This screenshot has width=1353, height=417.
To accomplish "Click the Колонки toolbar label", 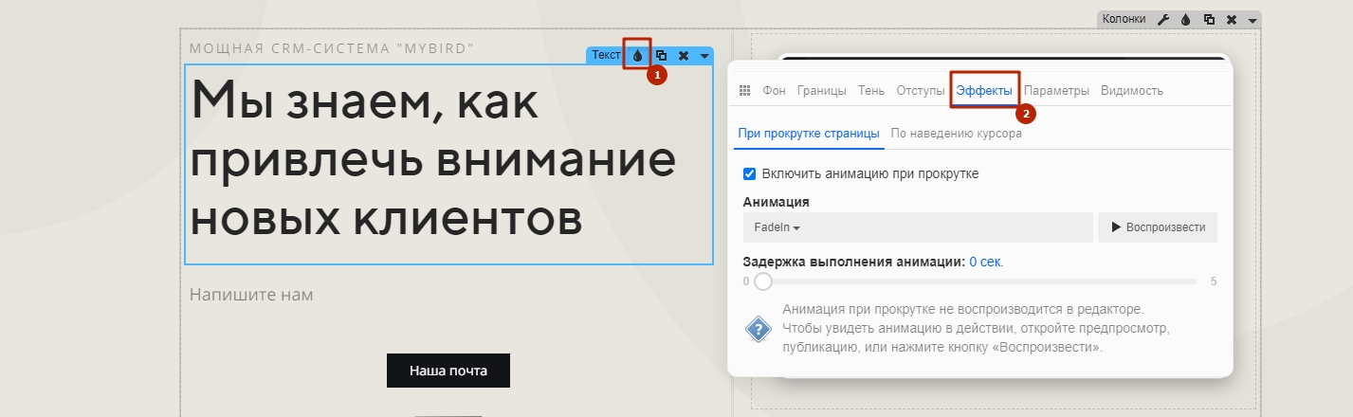I will [x=1124, y=19].
